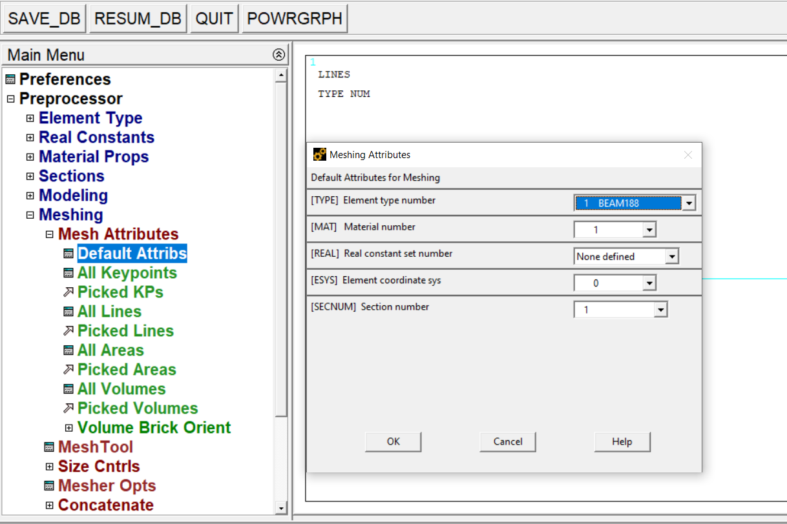
Task: Click the MeshTool dialog icon
Action: coord(49,447)
